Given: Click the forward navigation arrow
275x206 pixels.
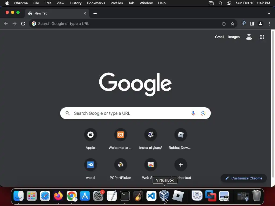Looking at the screenshot, I should tap(15, 24).
